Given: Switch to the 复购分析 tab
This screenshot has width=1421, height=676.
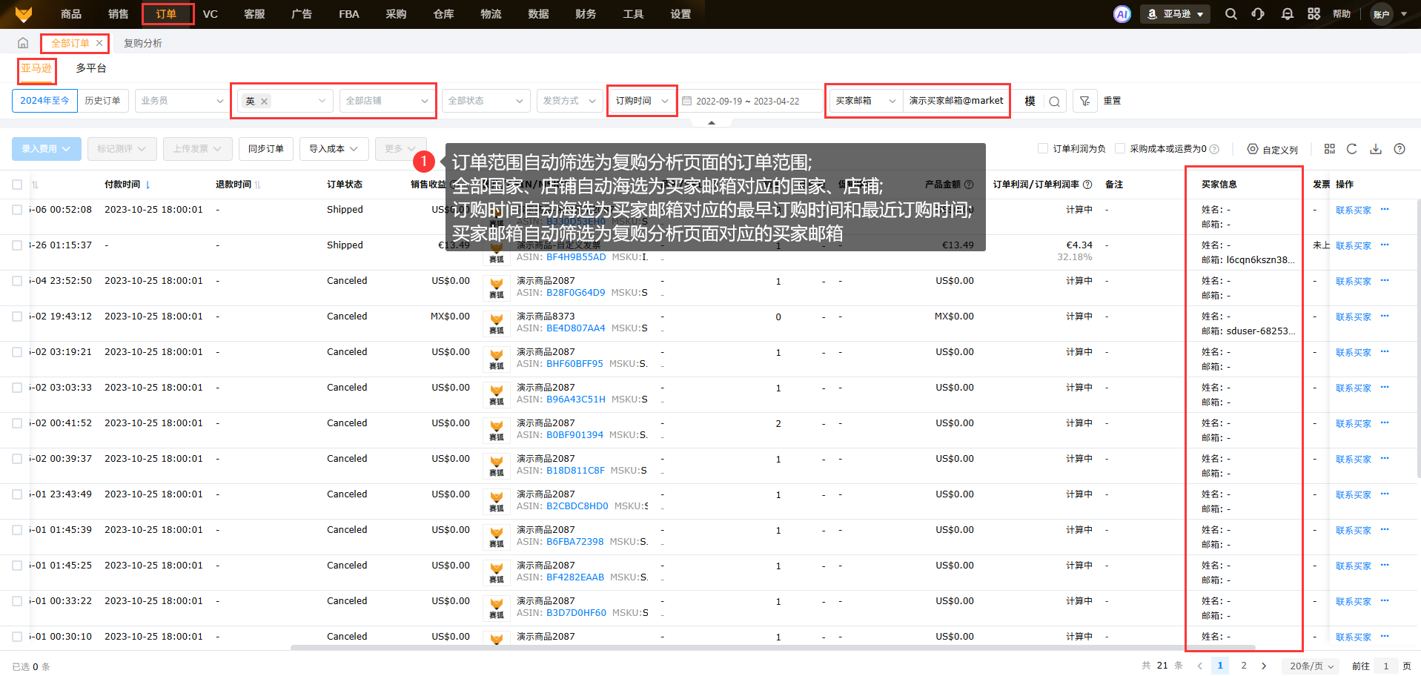Looking at the screenshot, I should coord(143,43).
